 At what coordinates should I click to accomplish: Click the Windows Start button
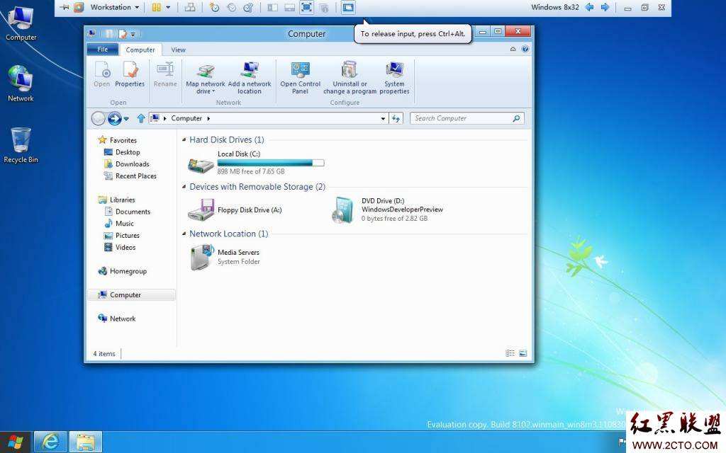point(15,442)
